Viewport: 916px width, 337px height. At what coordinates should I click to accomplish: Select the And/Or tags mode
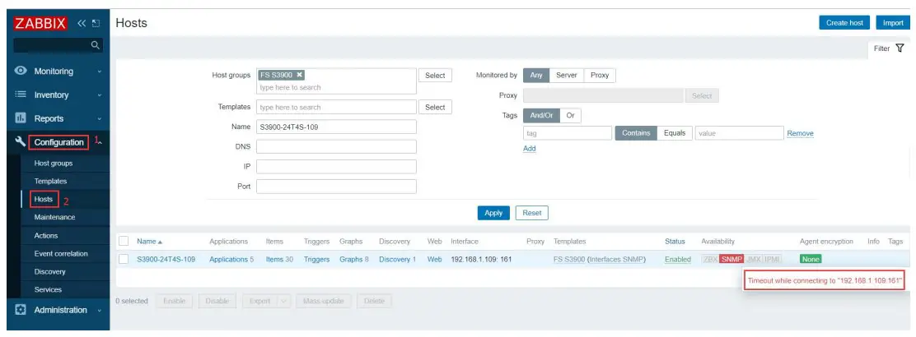[541, 115]
